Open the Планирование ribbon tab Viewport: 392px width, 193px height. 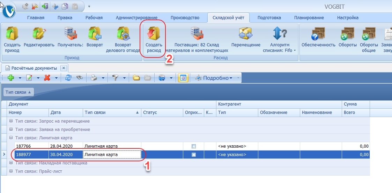(309, 18)
